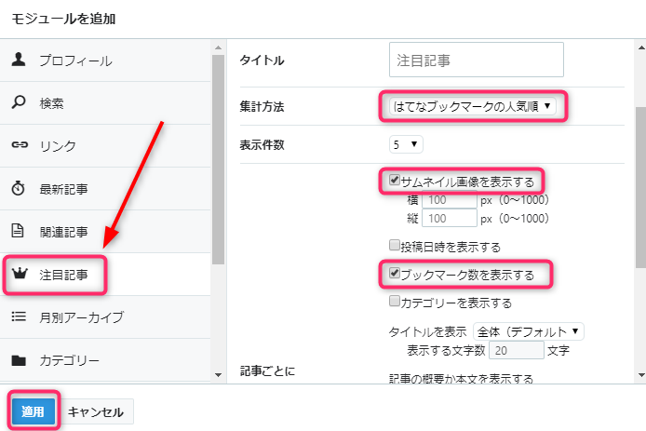
Task: Click the 月別アーカイブ list icon
Action: [x=19, y=317]
